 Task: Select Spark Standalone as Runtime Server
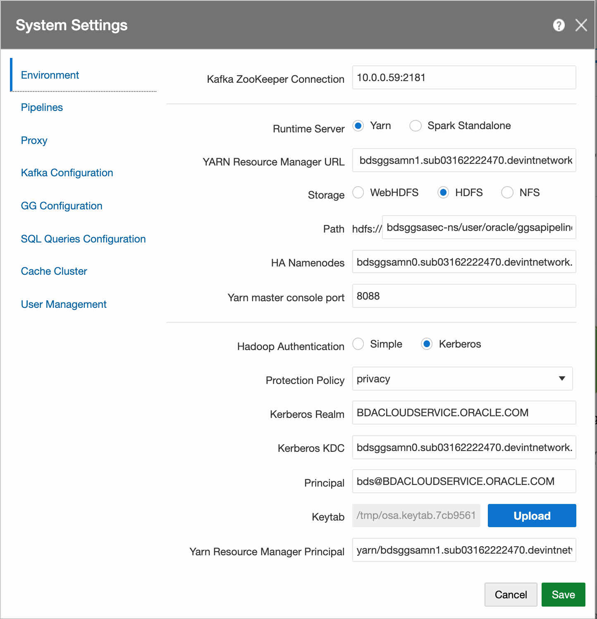(x=416, y=125)
